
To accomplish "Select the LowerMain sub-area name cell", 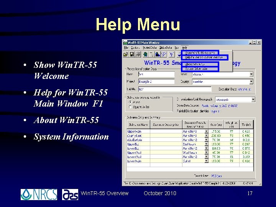I will point(138,161).
